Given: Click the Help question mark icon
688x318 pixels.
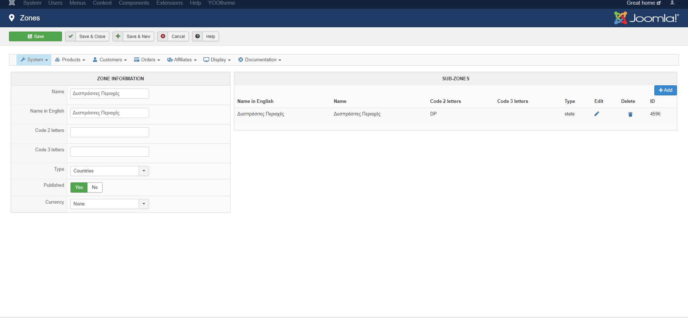Looking at the screenshot, I should click(x=197, y=37).
